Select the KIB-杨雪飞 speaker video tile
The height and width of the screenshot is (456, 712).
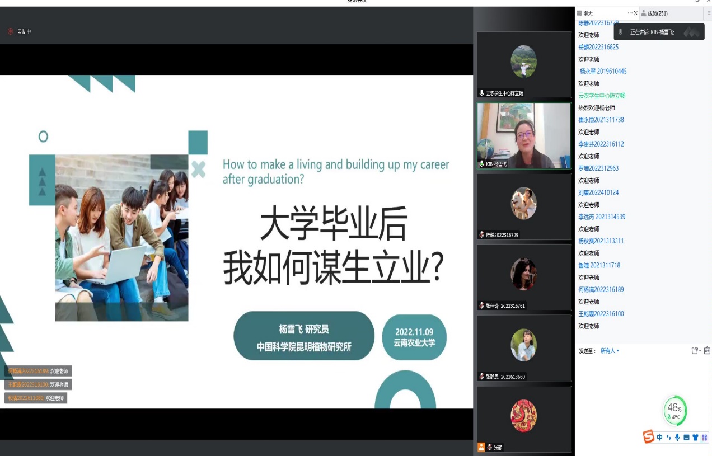click(x=523, y=135)
